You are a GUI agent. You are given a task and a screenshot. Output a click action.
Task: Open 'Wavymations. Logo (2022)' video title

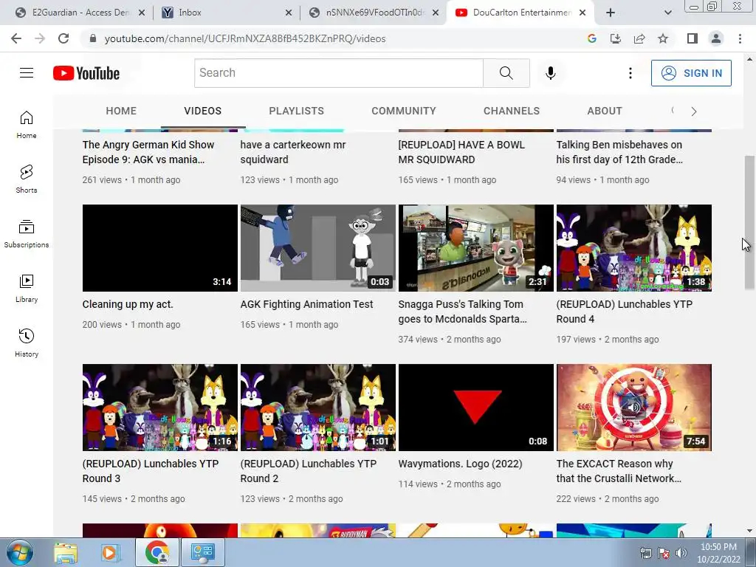[x=461, y=464]
